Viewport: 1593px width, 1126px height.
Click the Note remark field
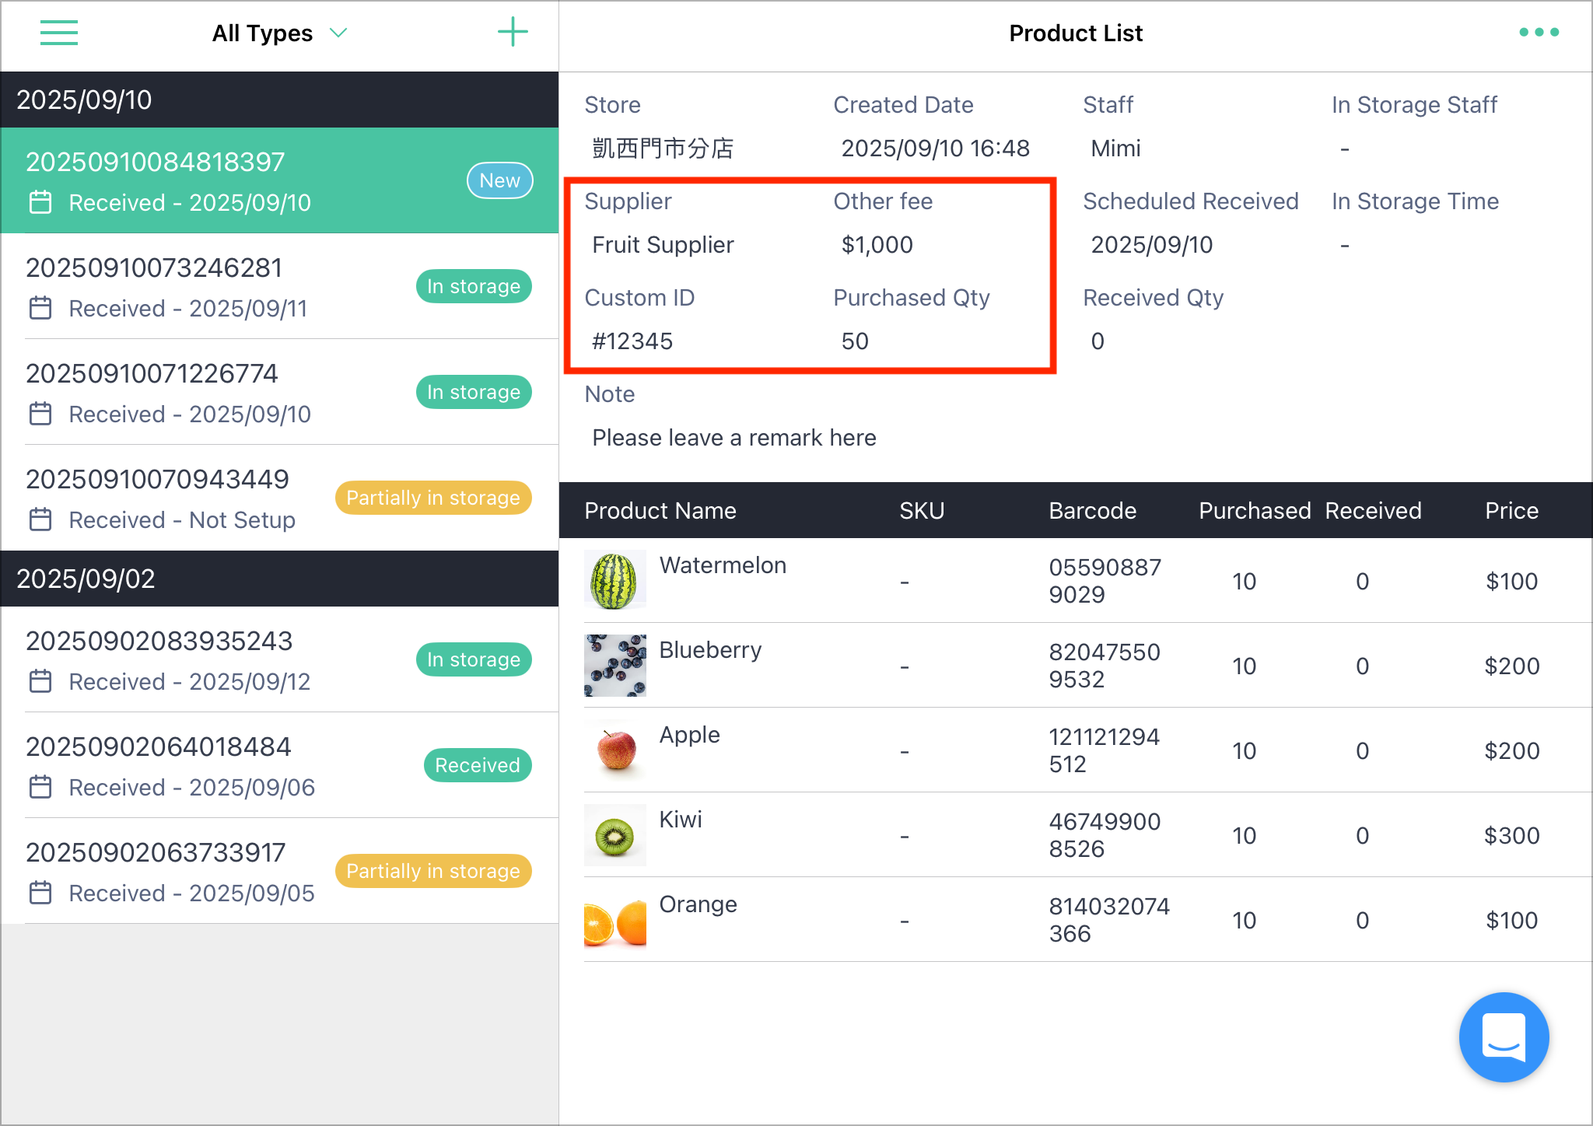pyautogui.click(x=734, y=438)
